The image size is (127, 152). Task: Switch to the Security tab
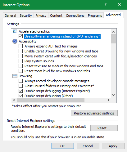coord(26,16)
